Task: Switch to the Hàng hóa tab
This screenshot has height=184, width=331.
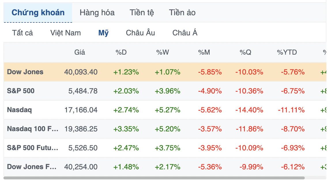Action: click(x=97, y=13)
